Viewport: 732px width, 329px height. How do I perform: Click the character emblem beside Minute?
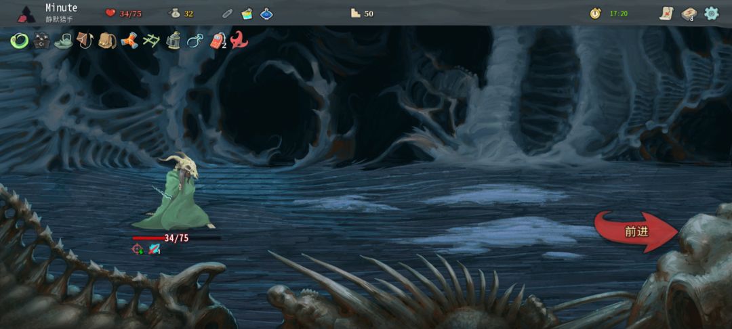click(26, 14)
